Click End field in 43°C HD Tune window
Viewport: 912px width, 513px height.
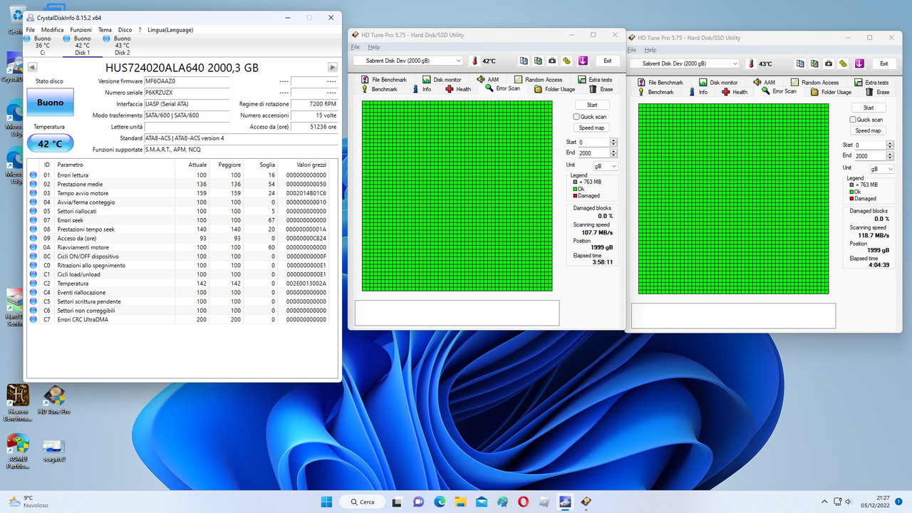click(870, 156)
